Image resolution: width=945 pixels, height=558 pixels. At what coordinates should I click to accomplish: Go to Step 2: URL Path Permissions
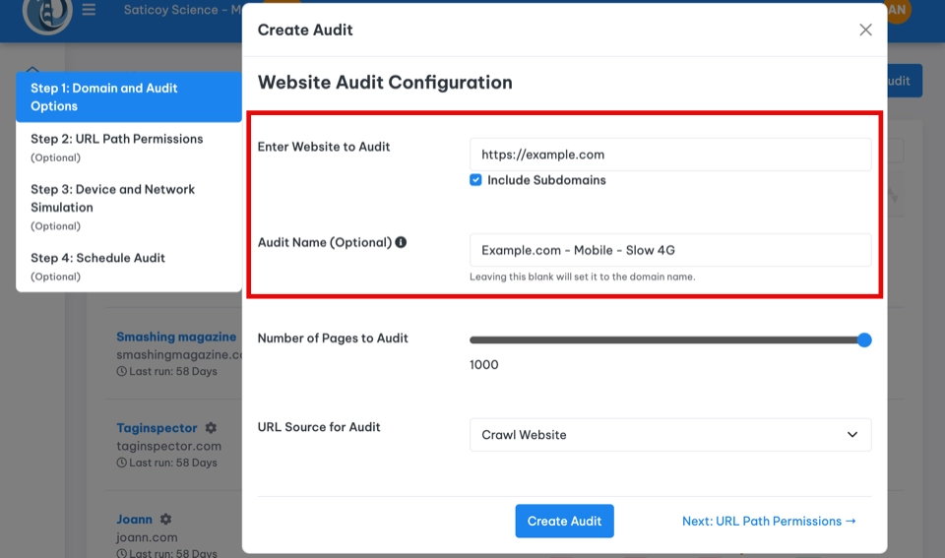128,147
